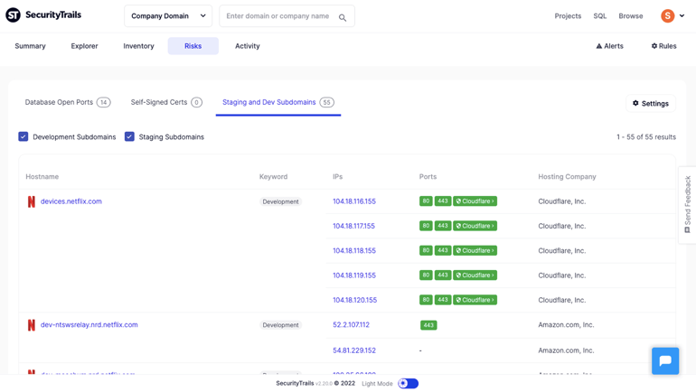
Task: Show Database Open Ports risks
Action: click(68, 102)
